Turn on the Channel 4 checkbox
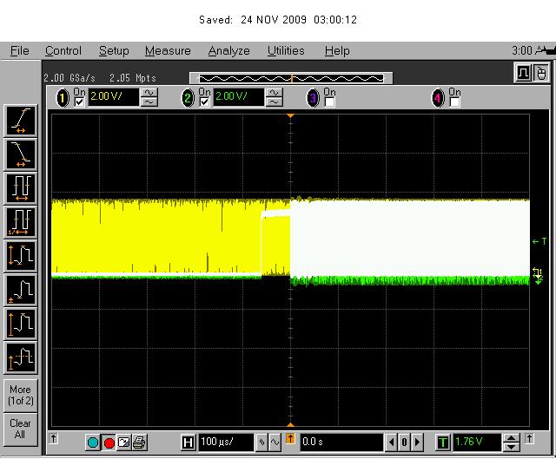Viewport: 556px width, 472px height. (454, 102)
